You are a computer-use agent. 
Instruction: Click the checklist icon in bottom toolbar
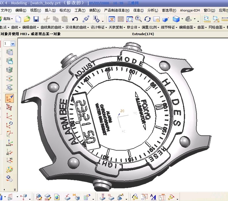tap(87, 197)
